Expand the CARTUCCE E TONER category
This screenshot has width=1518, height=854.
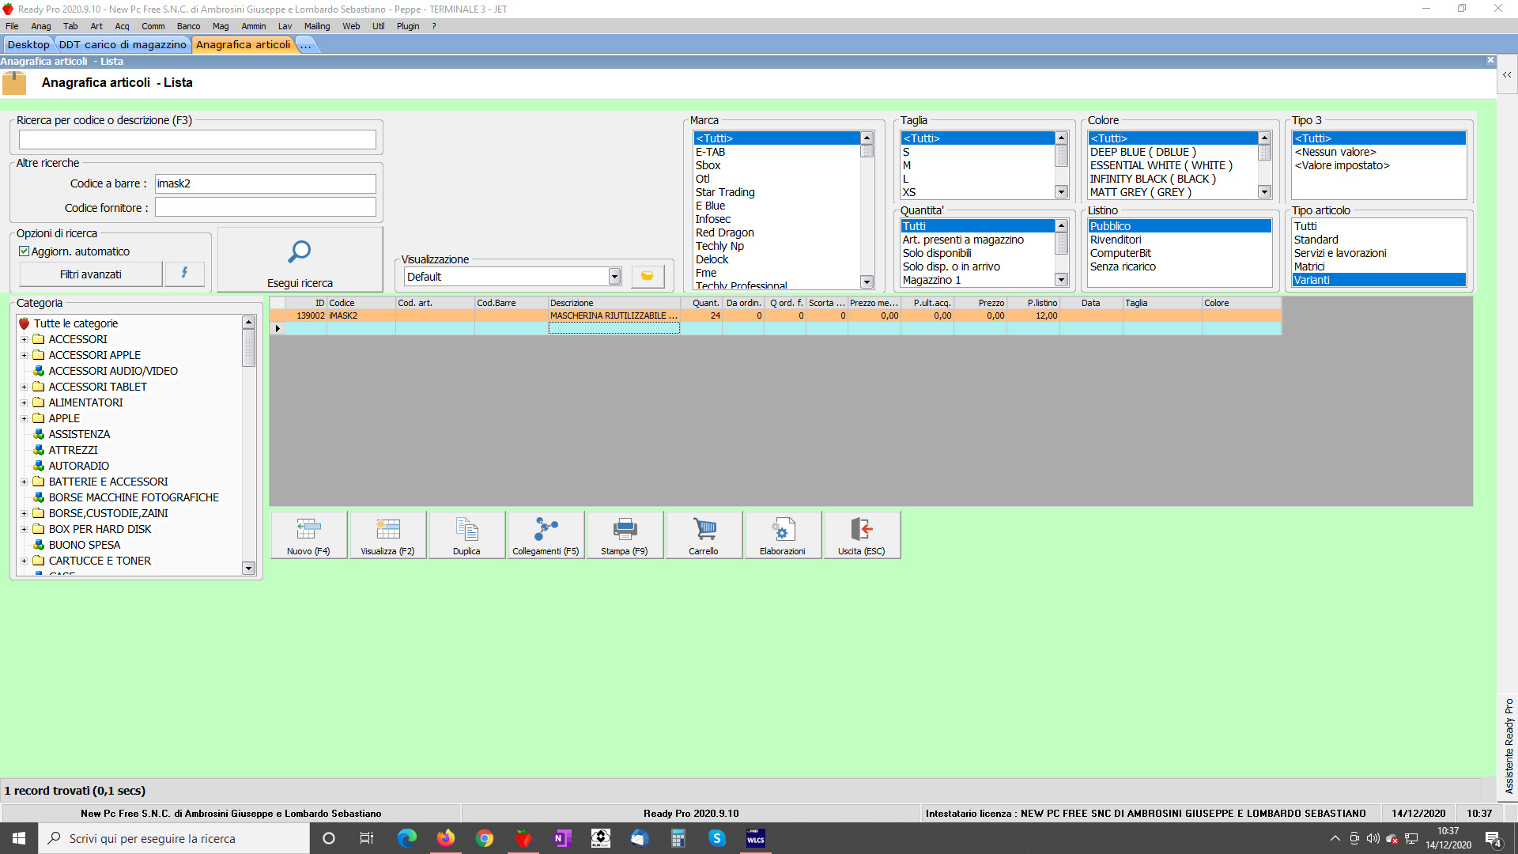click(x=24, y=561)
